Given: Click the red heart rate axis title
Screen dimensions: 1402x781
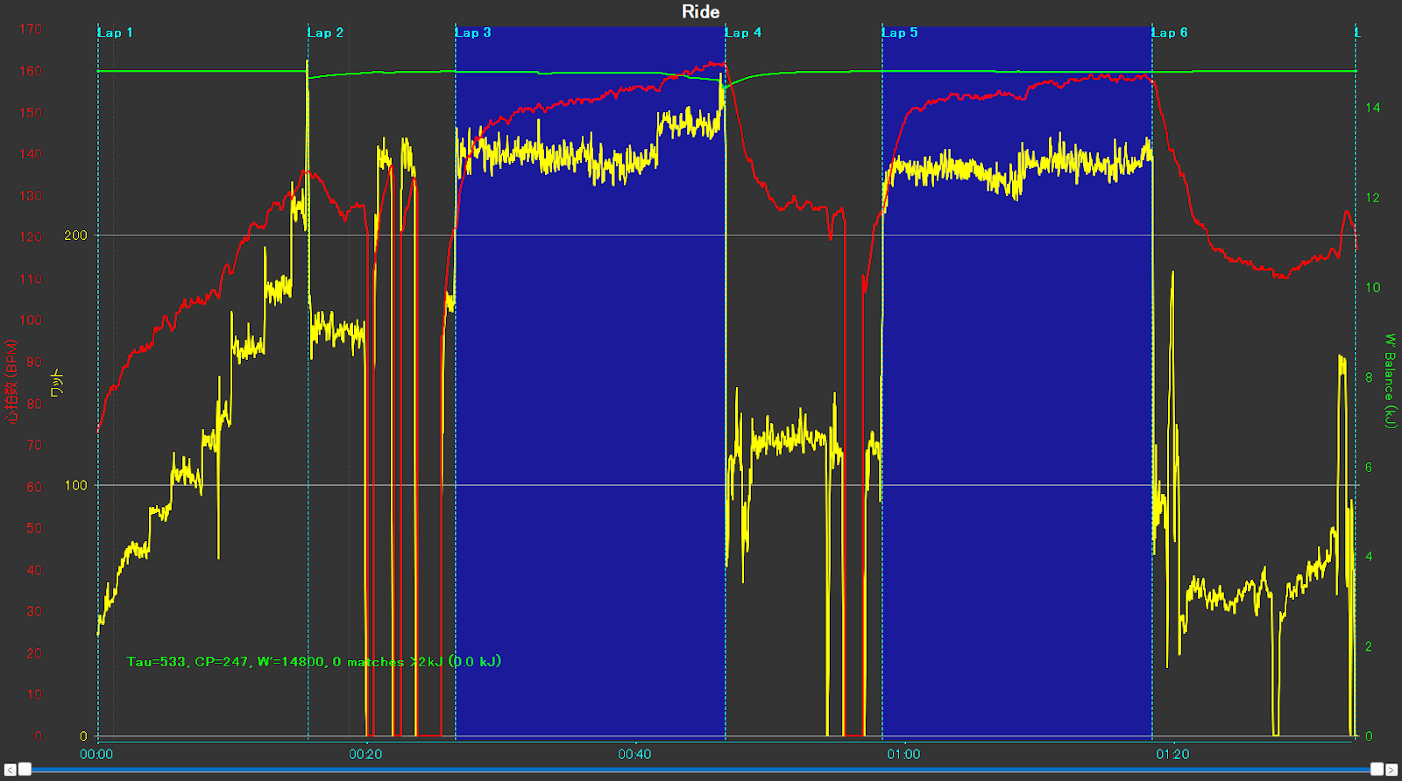Looking at the screenshot, I should (x=11, y=382).
